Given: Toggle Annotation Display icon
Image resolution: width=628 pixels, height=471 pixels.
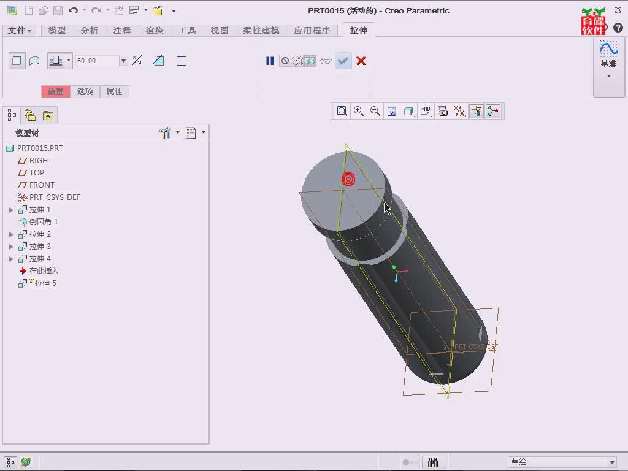Looking at the screenshot, I should click(477, 111).
